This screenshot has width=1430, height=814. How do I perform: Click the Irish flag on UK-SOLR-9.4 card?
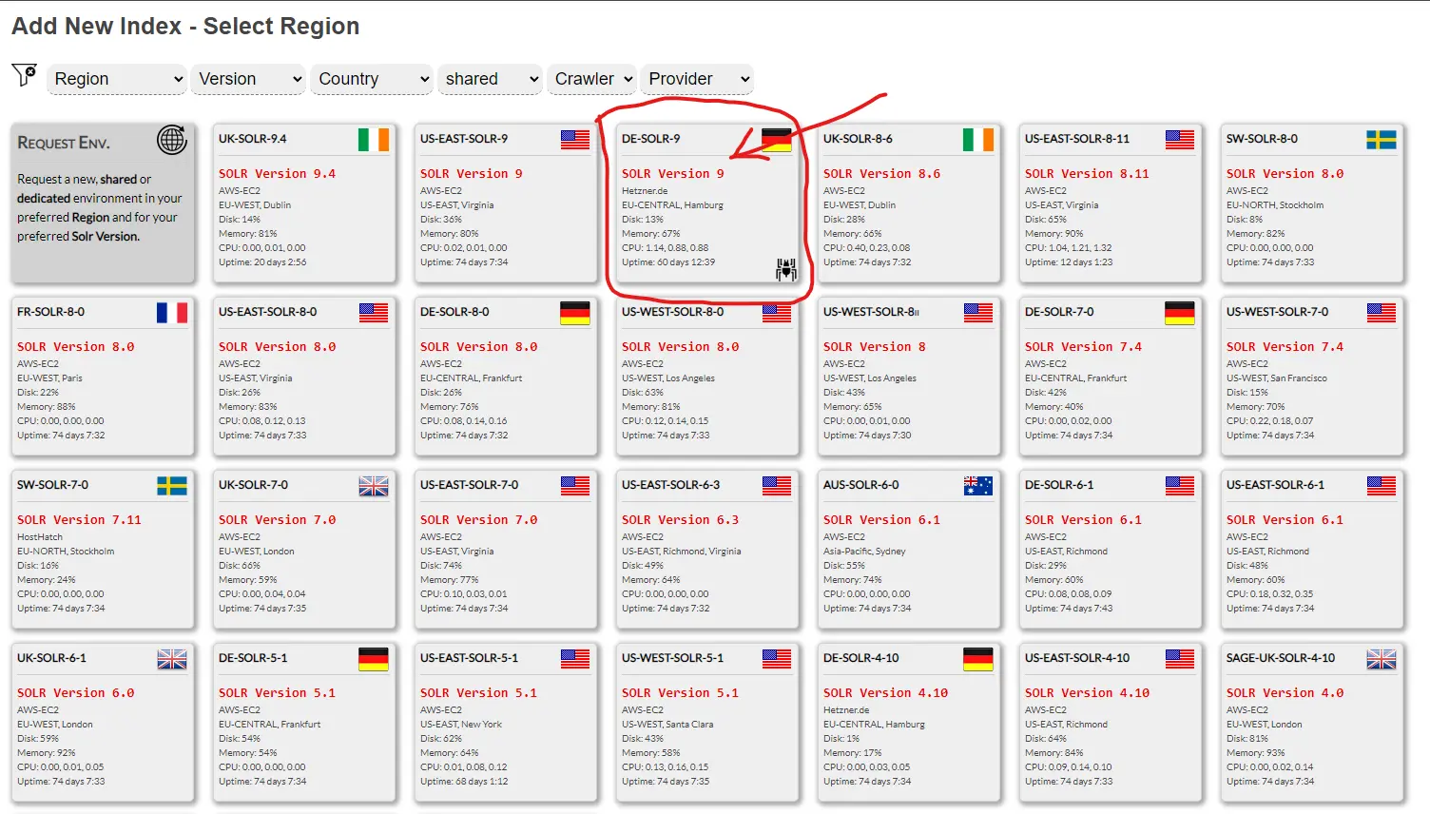[374, 140]
